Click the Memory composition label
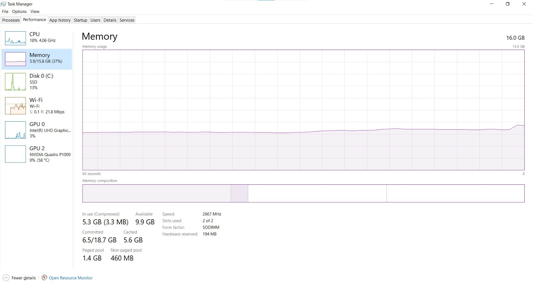 tap(100, 181)
